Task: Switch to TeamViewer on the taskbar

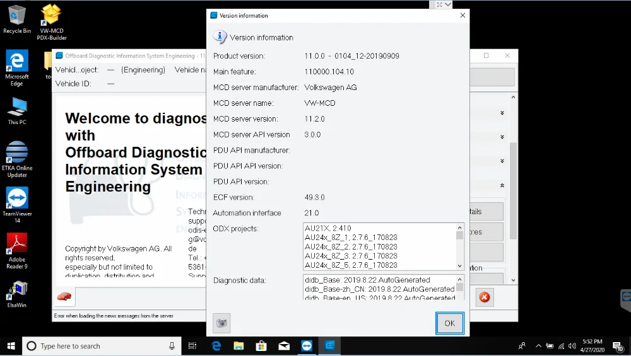Action: click(x=307, y=346)
